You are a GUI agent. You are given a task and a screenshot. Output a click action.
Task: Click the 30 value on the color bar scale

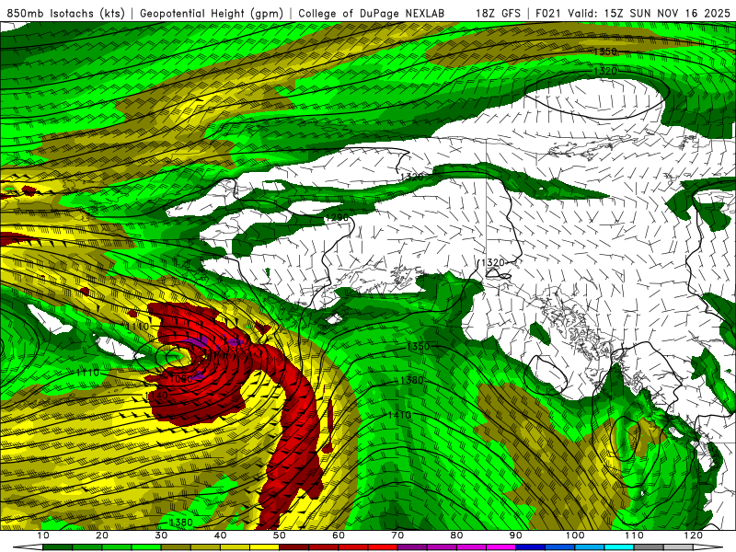click(x=161, y=535)
